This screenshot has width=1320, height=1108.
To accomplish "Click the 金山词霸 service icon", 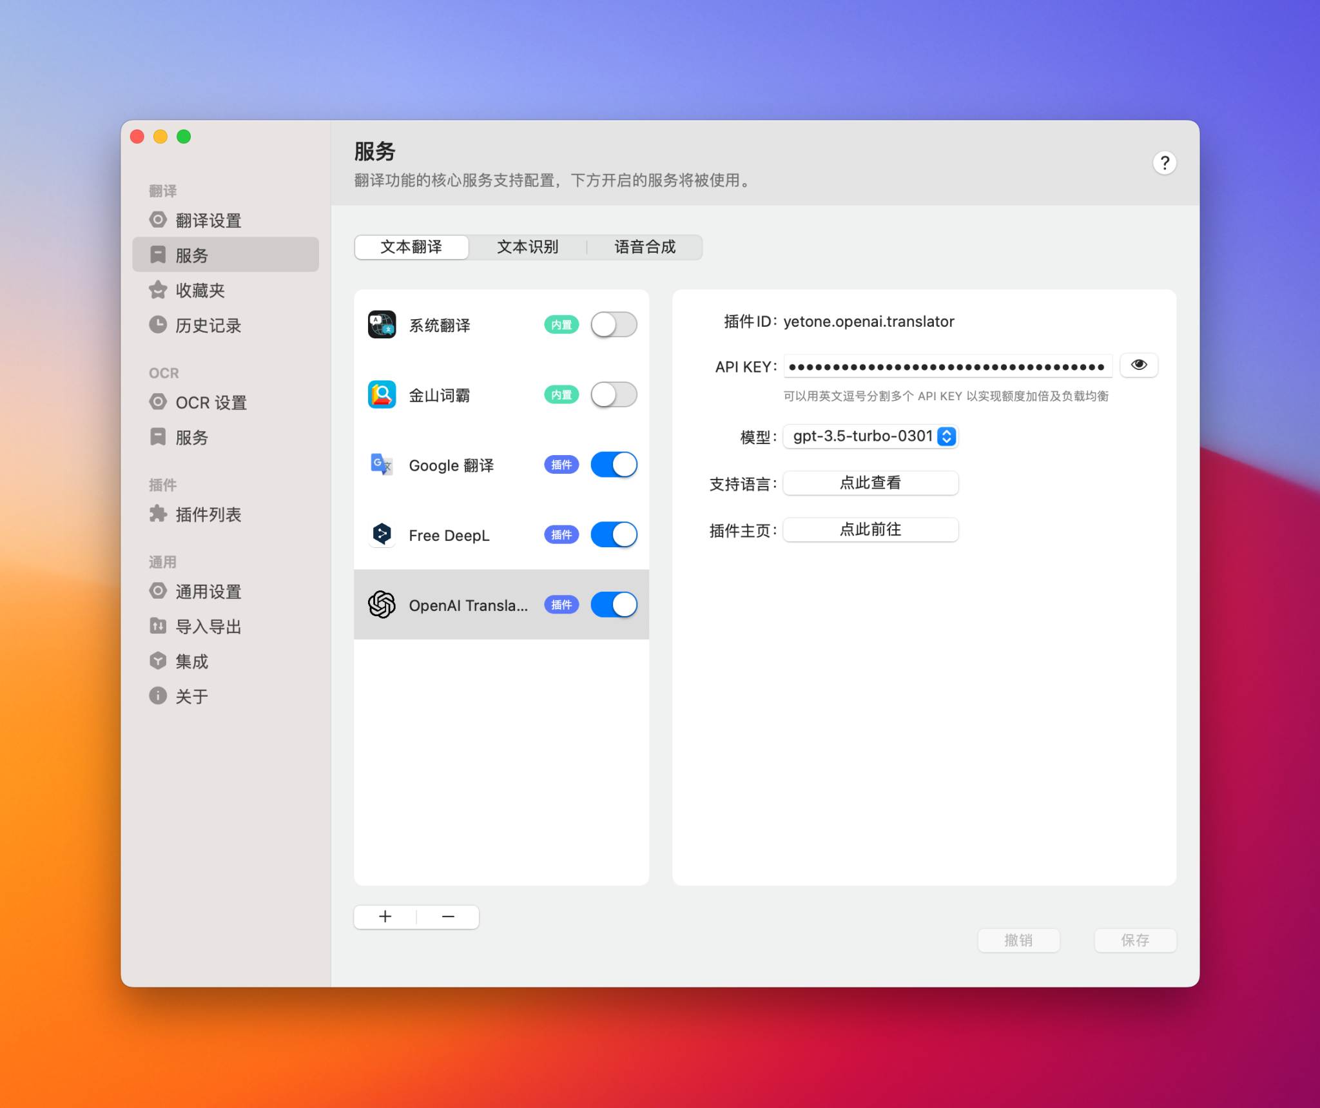I will pos(382,394).
